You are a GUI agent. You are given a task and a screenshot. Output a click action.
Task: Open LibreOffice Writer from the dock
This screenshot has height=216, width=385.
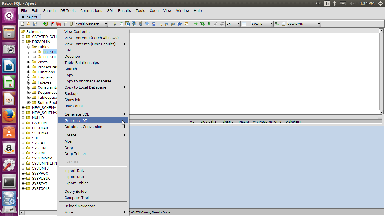point(9,66)
